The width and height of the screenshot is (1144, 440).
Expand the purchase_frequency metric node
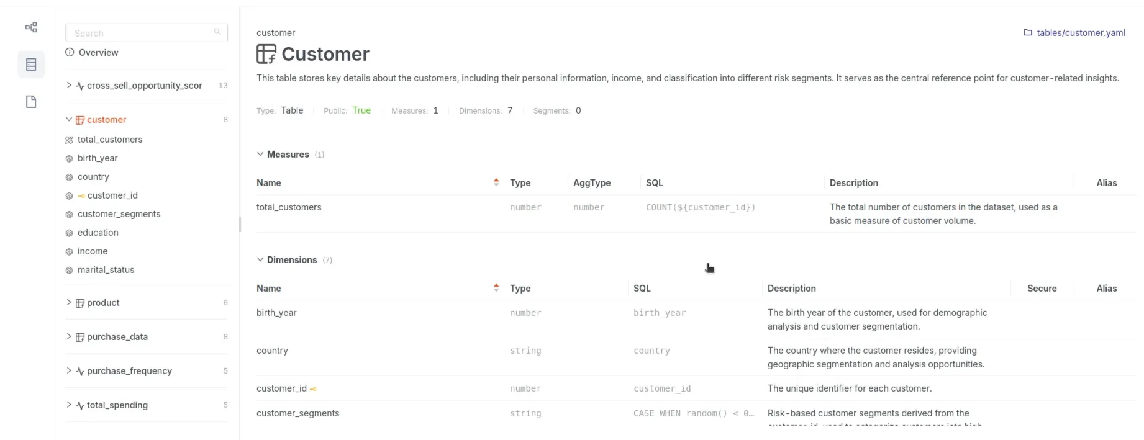point(69,370)
